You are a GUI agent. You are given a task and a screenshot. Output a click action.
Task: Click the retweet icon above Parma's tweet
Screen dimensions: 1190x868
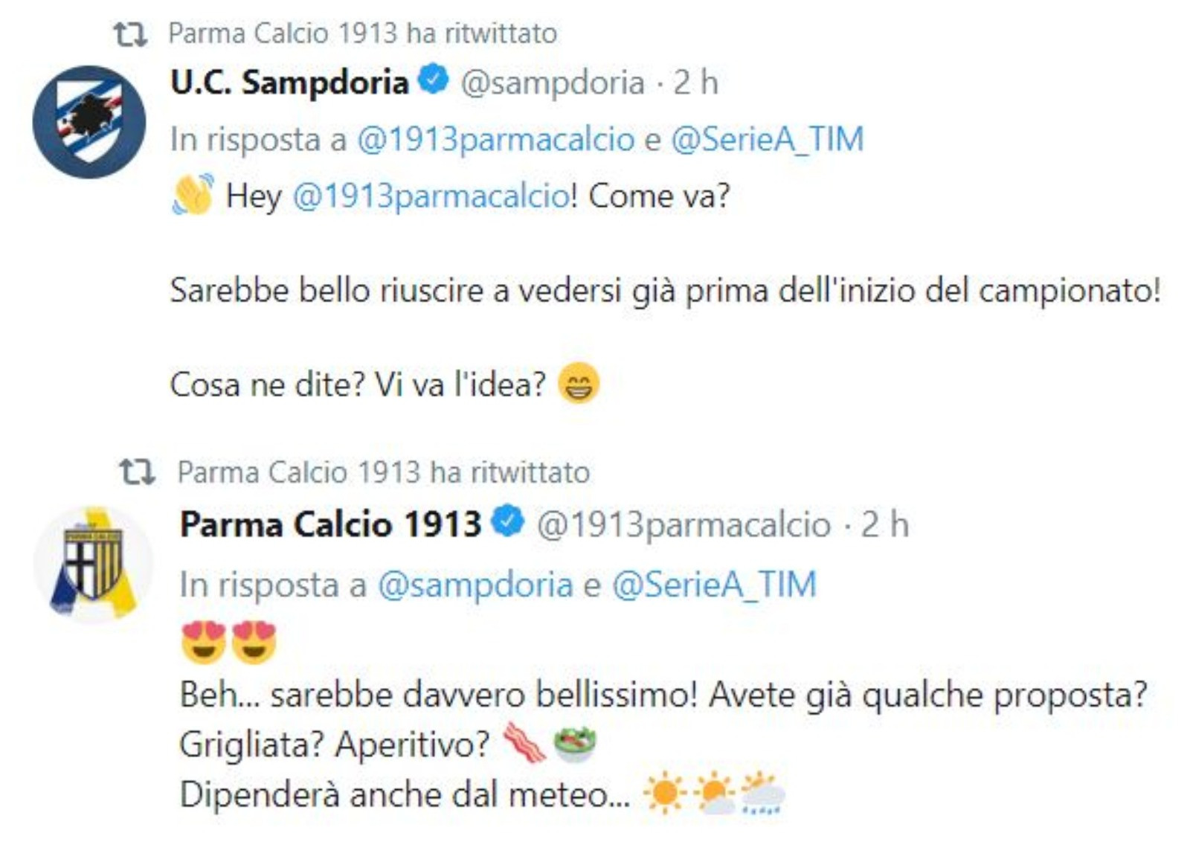[x=137, y=472]
